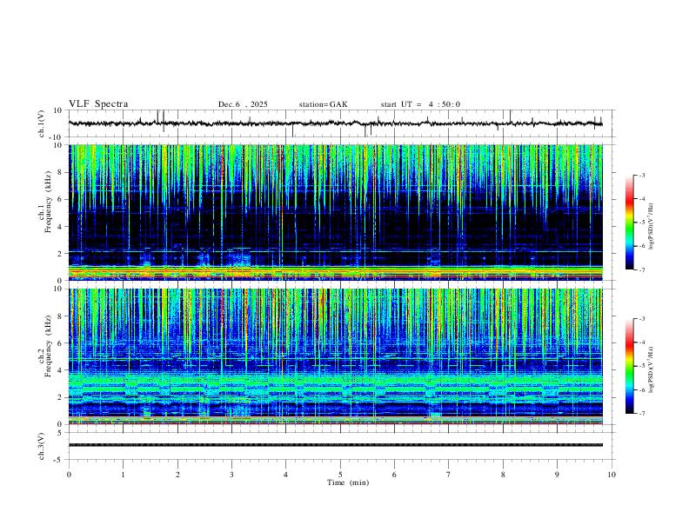Select the ch.1 colorbar label '-3'
Screen dimensions: 689x532
(641, 175)
